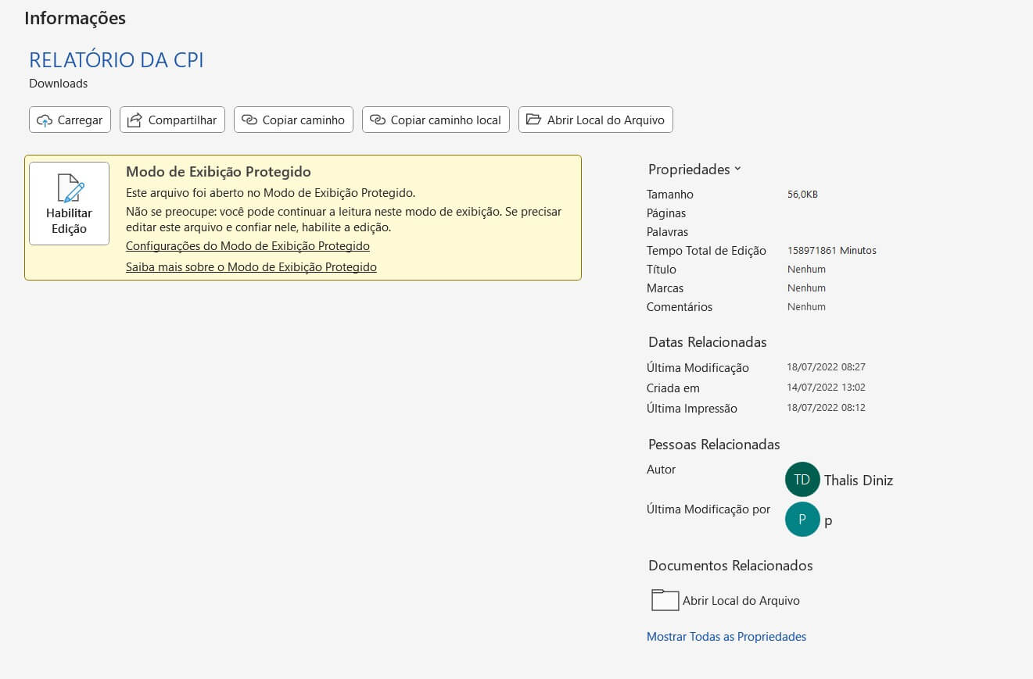1033x679 pixels.
Task: Click folder icon under Documentos Relacionados
Action: 665,600
